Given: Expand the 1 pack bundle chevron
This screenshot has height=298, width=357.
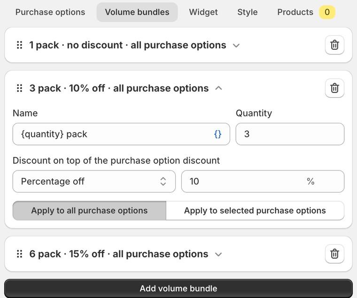Looking at the screenshot, I should coord(236,46).
